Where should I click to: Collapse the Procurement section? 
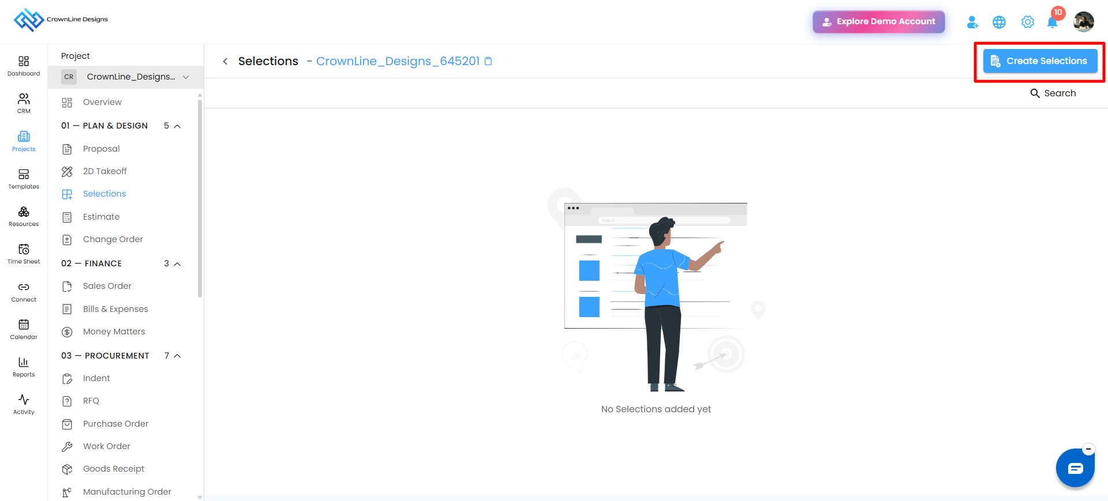tap(178, 356)
